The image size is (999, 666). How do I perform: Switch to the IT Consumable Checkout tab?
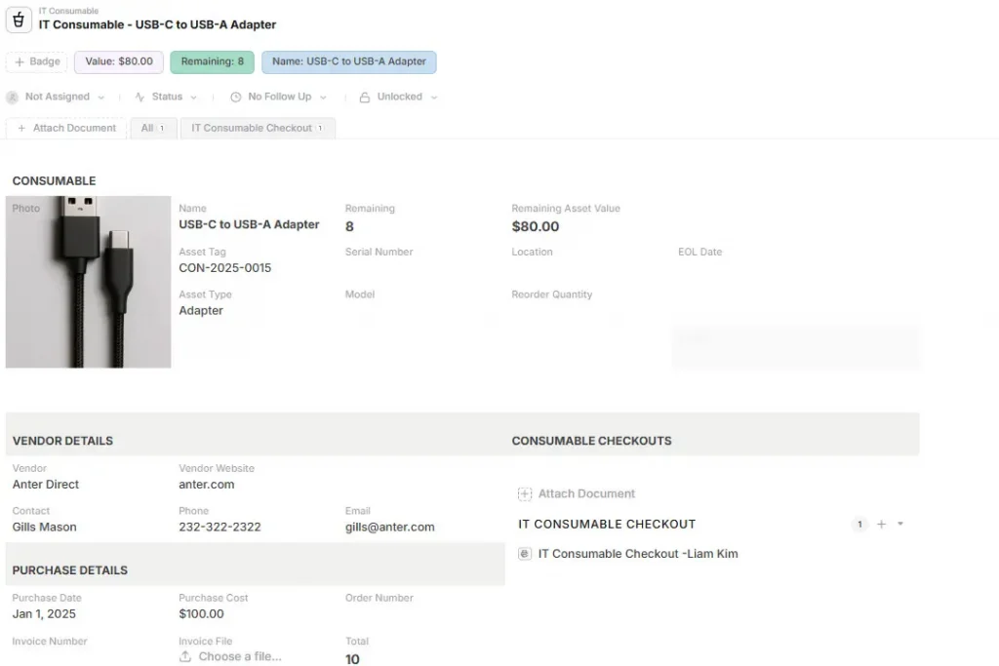pos(258,129)
